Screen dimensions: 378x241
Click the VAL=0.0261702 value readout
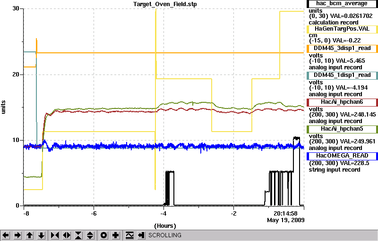(x=351, y=16)
